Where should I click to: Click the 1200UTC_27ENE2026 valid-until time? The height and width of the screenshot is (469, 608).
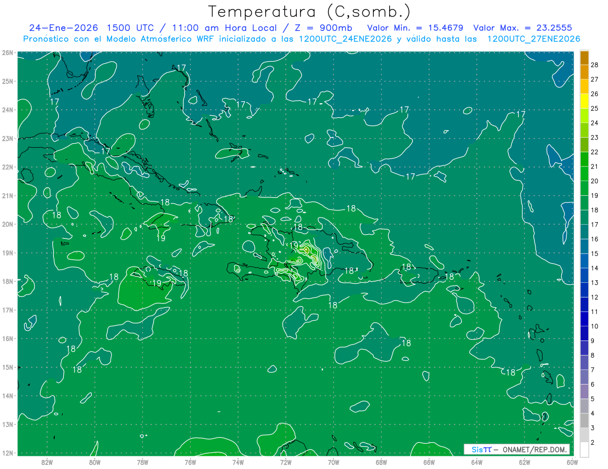pyautogui.click(x=534, y=39)
